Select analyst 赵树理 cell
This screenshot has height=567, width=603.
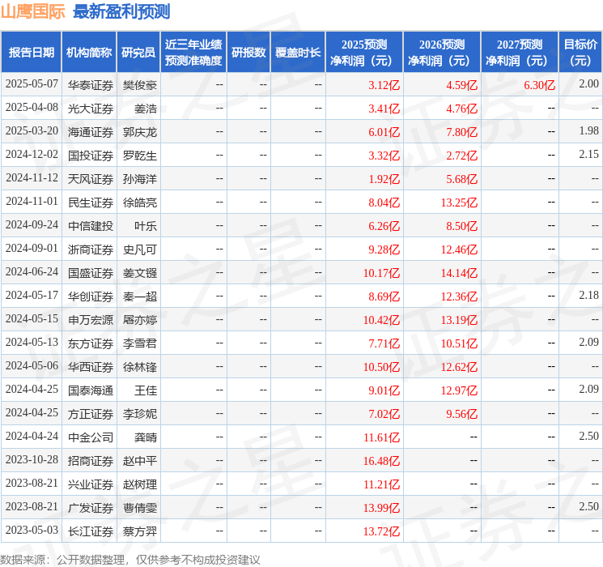(140, 484)
